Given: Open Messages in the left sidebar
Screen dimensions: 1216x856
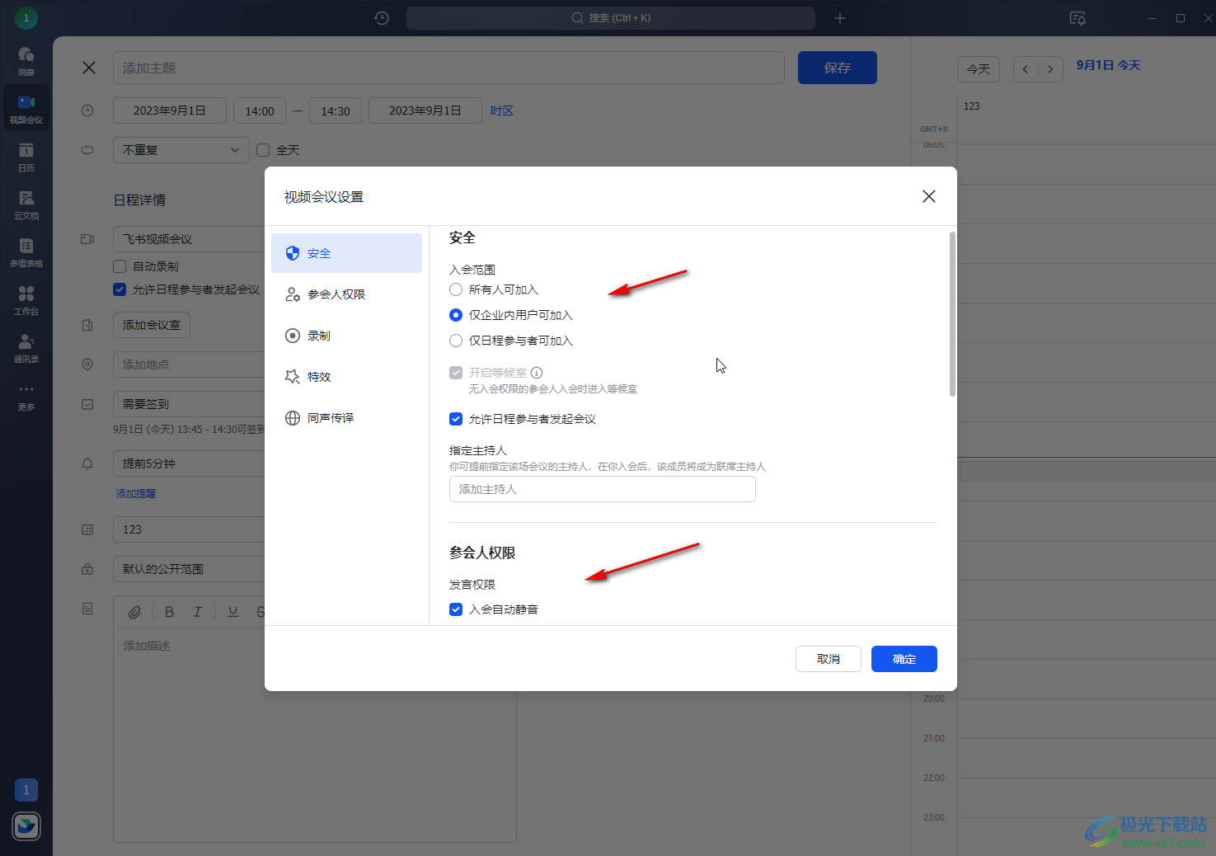Looking at the screenshot, I should 26,61.
